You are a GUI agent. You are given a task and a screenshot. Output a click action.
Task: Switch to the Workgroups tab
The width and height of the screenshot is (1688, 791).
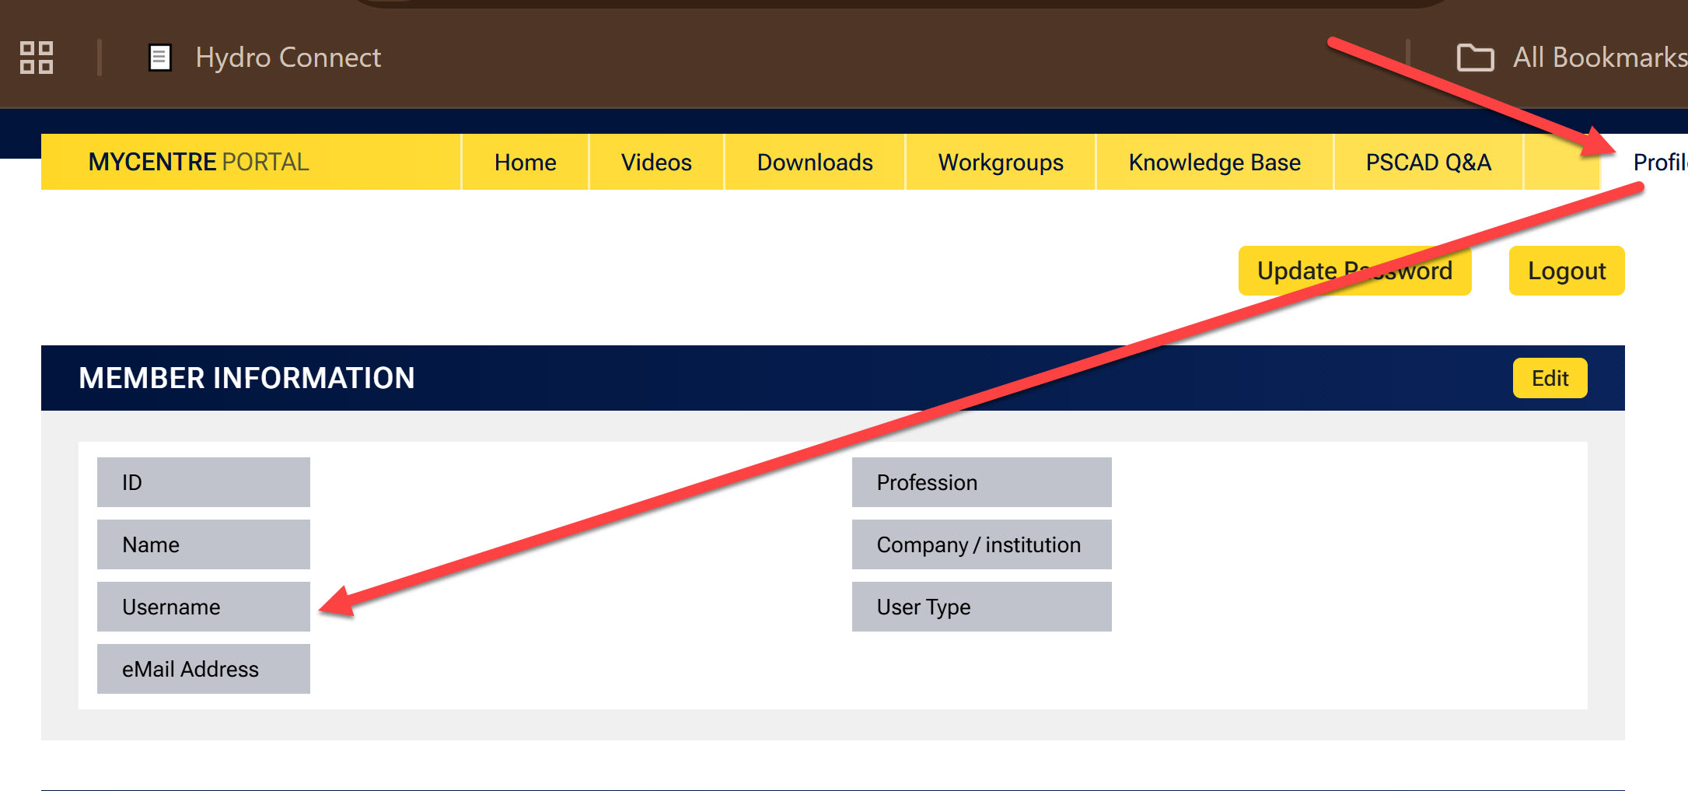pos(1001,162)
